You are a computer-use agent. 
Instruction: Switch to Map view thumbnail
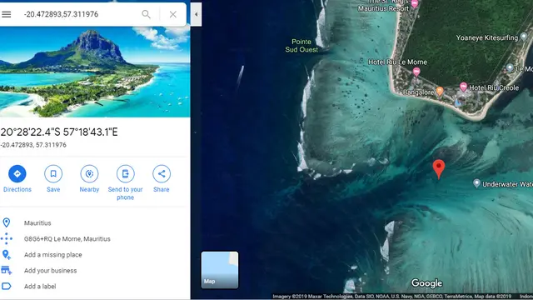(x=220, y=270)
